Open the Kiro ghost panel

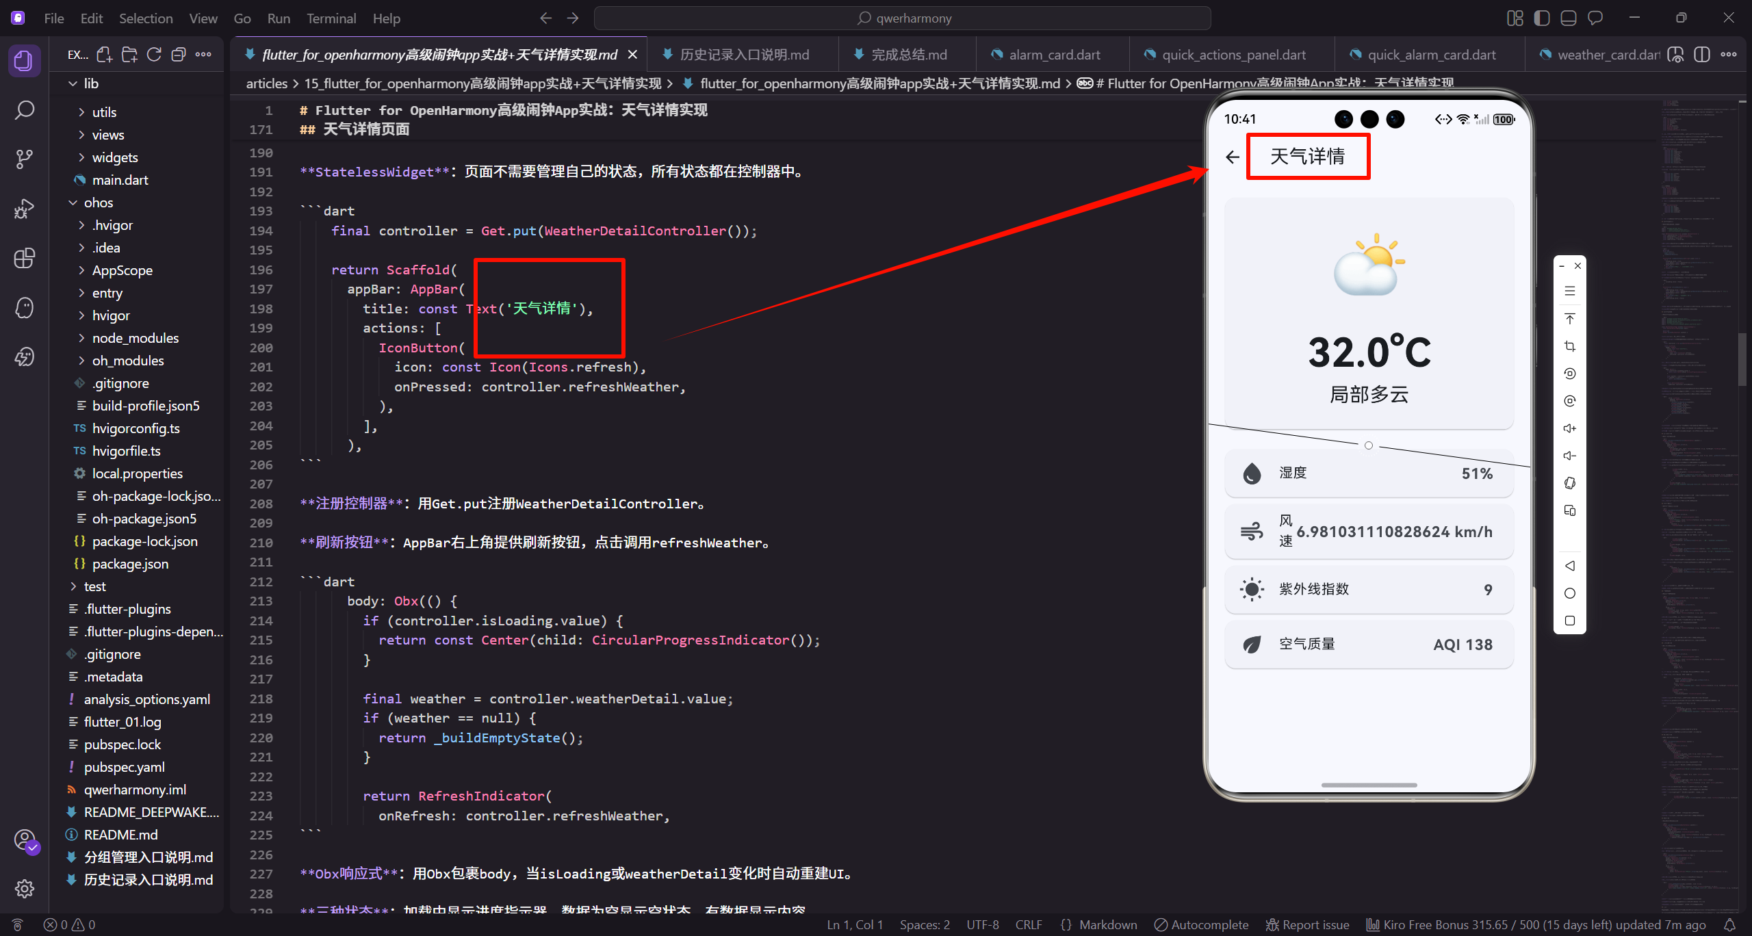coord(24,307)
